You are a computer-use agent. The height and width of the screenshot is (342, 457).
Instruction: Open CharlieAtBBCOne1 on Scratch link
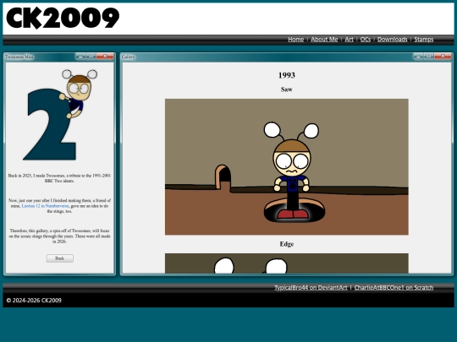(394, 288)
